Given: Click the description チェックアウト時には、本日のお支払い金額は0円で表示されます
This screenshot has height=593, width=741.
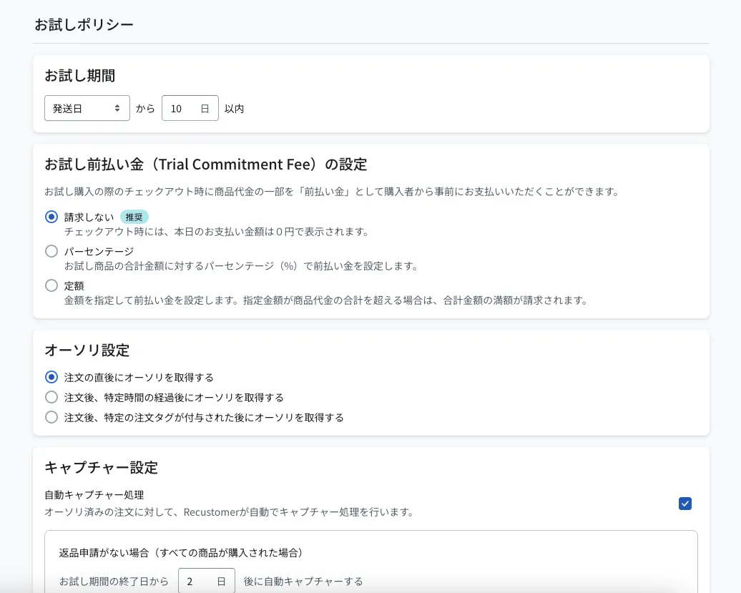Looking at the screenshot, I should 217,232.
